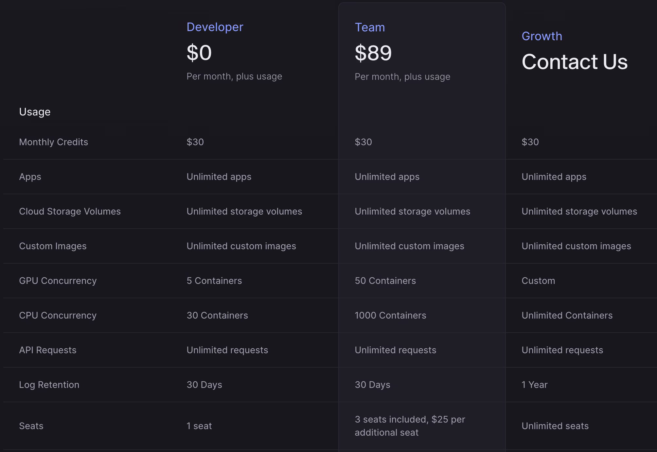Select 50 Containers under Team GPU Concurrency
Screen dimensions: 657x452
click(x=385, y=281)
